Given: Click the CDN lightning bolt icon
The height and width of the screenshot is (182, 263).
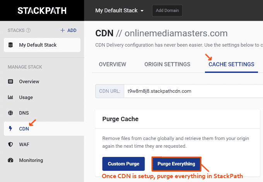Looking at the screenshot, I should point(10,128).
